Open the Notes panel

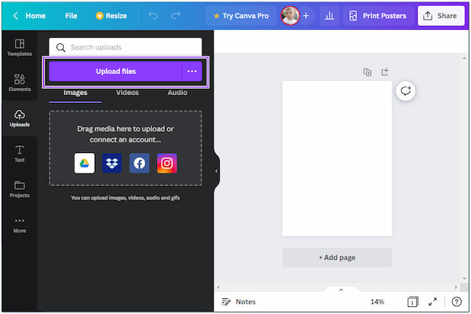pyautogui.click(x=239, y=301)
